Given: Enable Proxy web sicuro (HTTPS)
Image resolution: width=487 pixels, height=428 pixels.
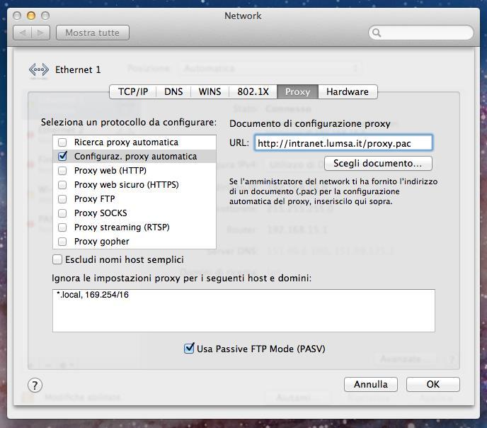Looking at the screenshot, I should click(62, 185).
